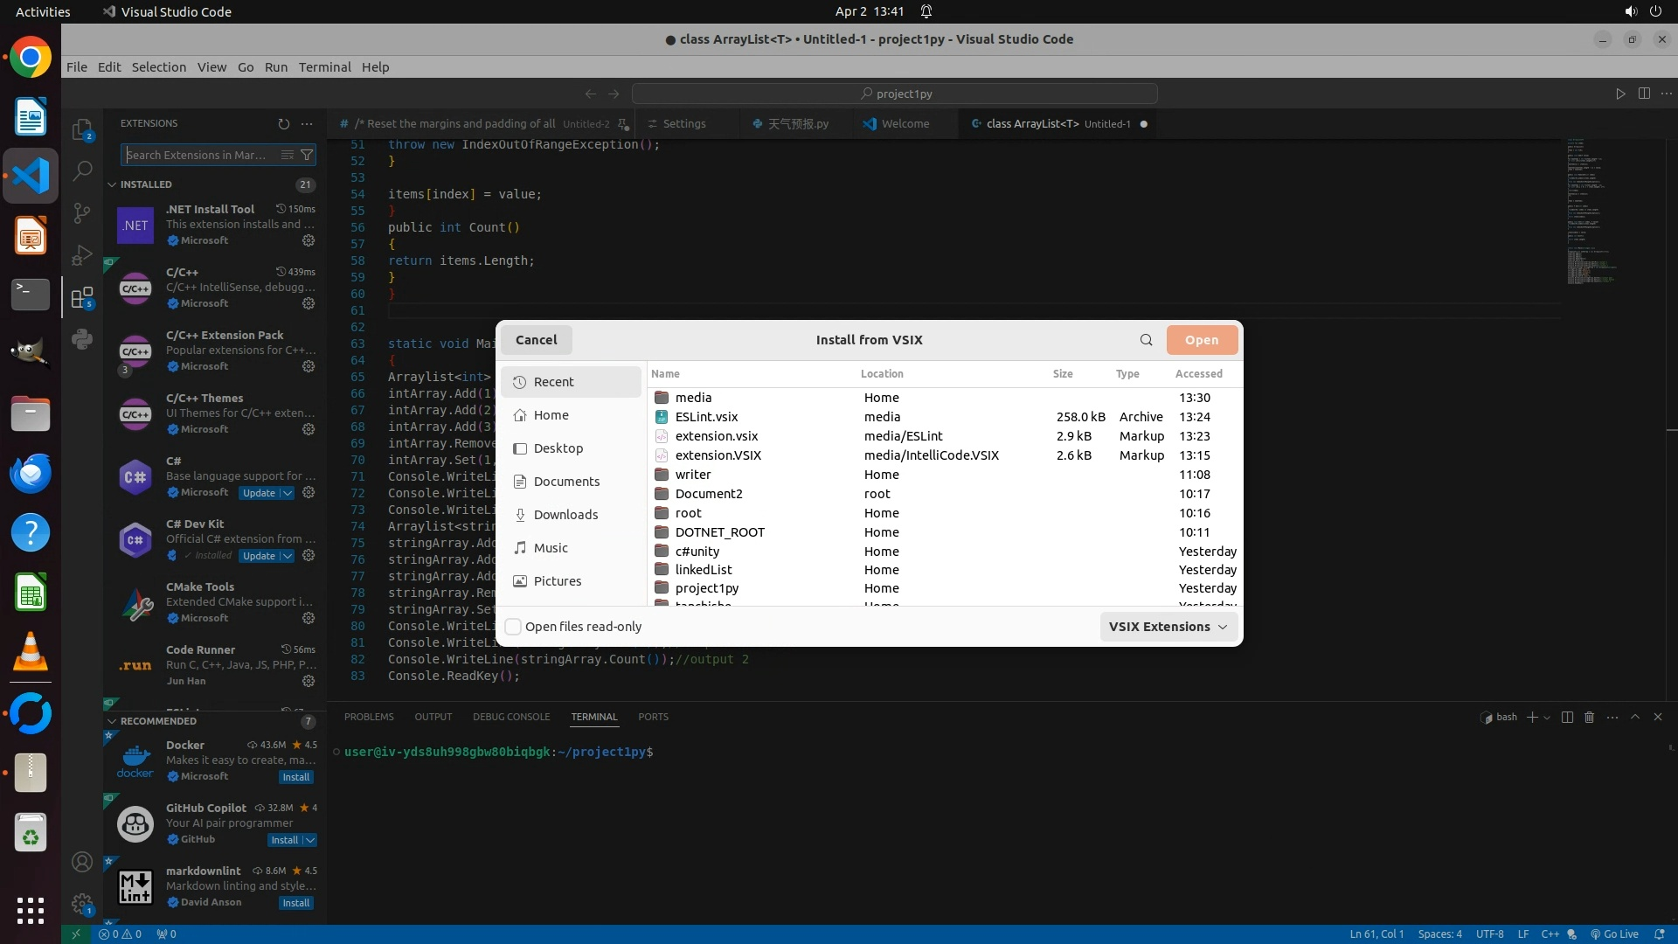The image size is (1678, 944).
Task: Switch to the PROBLEMS panel tab
Action: [x=369, y=717]
